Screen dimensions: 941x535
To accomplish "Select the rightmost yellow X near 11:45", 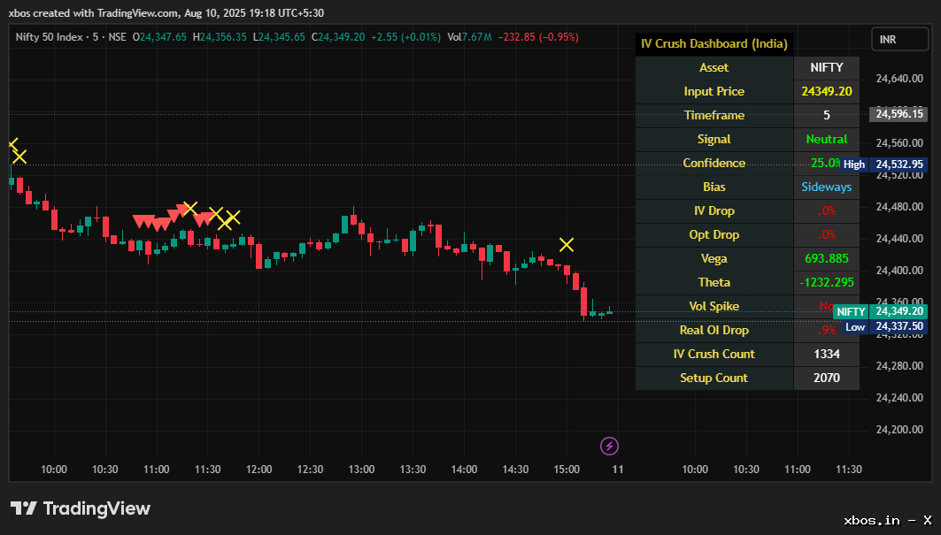I will click(x=233, y=217).
